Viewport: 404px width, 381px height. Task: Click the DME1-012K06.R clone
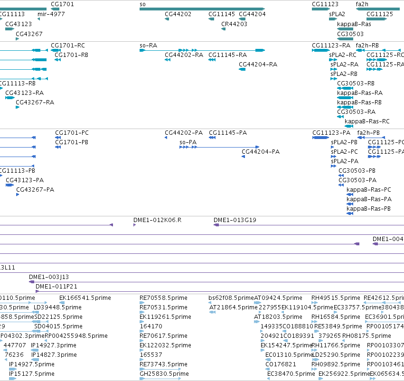tap(134, 225)
